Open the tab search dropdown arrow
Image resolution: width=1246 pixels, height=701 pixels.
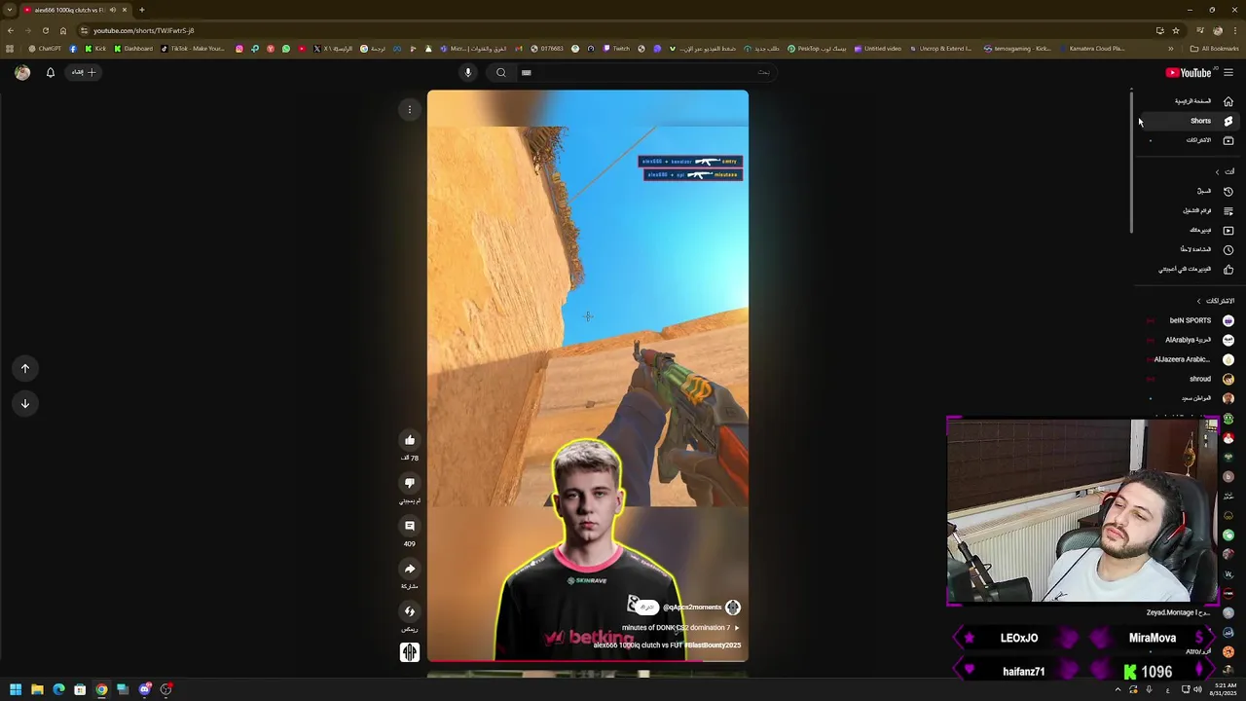(9, 10)
